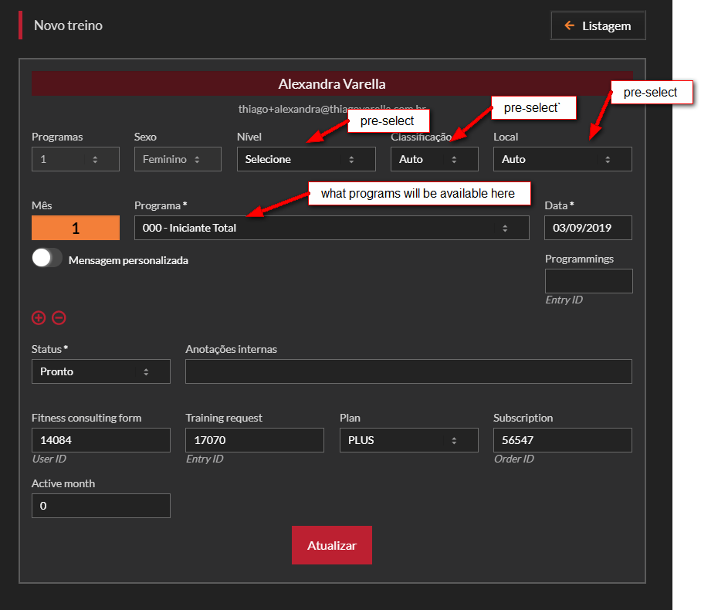
Task: Click the Alexandra Varella name header
Action: pyautogui.click(x=331, y=84)
